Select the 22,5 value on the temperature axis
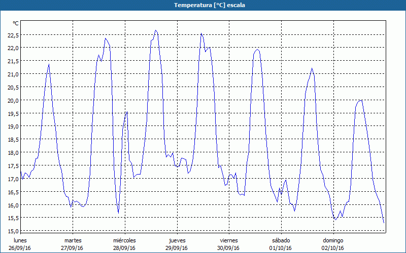The image size is (406, 253). coord(13,35)
